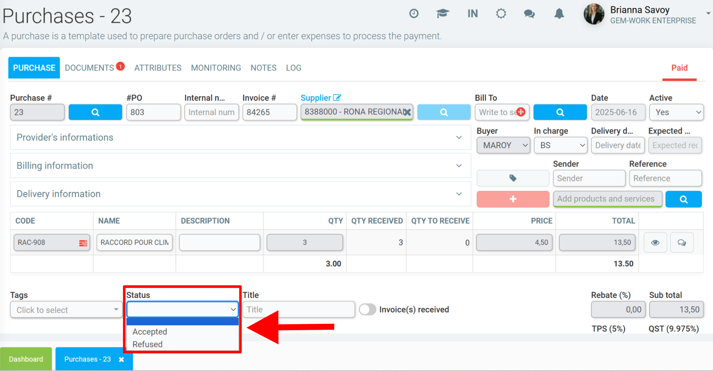Open the In charge BS dropdown
Screen dimensions: 713x371
(x=560, y=145)
